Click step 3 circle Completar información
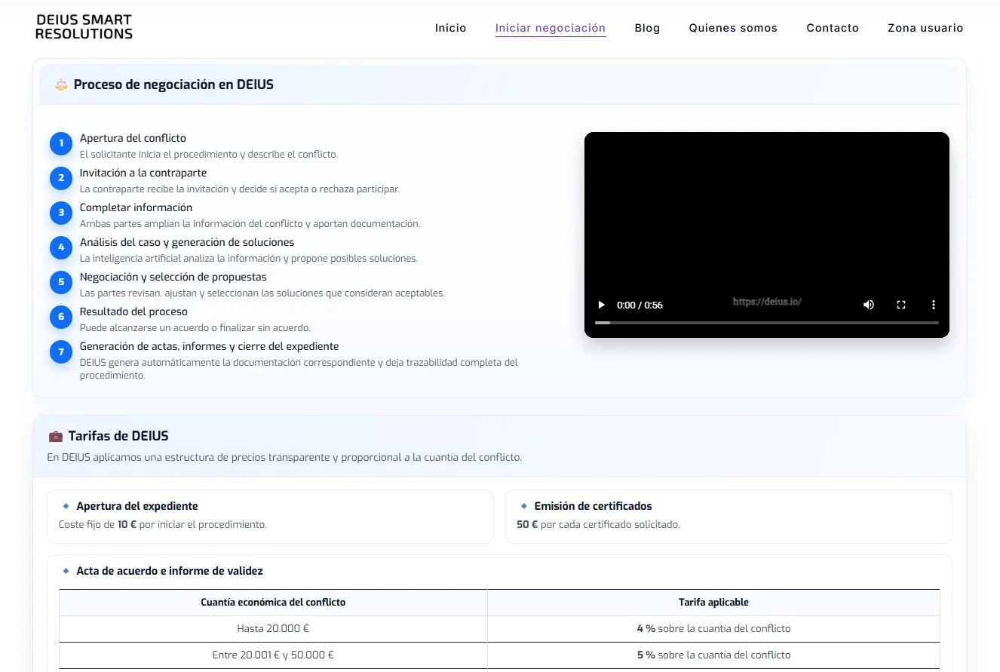The image size is (1000, 672). [61, 213]
